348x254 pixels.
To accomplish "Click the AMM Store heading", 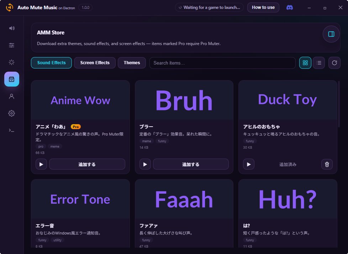I will click(51, 33).
